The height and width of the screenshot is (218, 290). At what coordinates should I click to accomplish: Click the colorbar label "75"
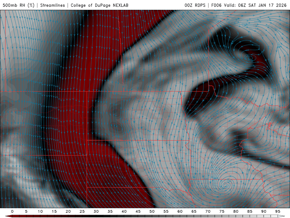(x=222, y=211)
